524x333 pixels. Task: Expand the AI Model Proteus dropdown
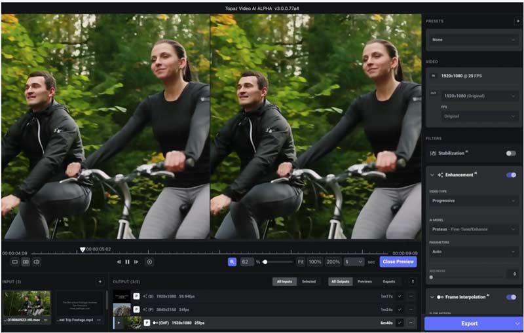[x=474, y=230]
